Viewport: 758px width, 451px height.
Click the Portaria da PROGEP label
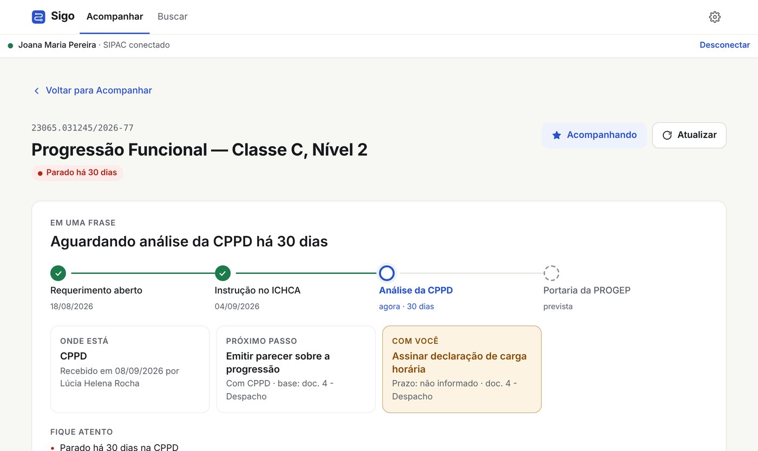coord(587,290)
